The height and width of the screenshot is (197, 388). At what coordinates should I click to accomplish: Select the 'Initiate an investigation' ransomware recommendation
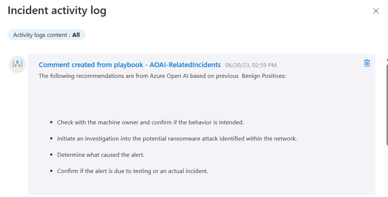pyautogui.click(x=177, y=139)
